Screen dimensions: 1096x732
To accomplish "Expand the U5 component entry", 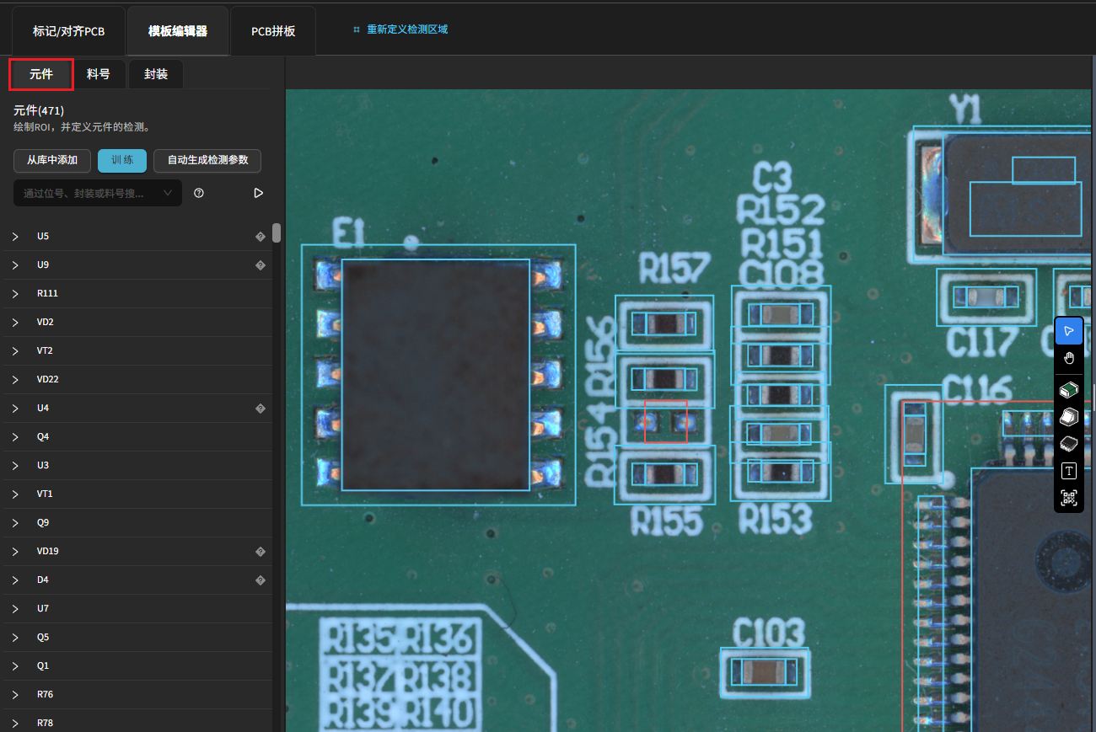I will click(x=15, y=237).
